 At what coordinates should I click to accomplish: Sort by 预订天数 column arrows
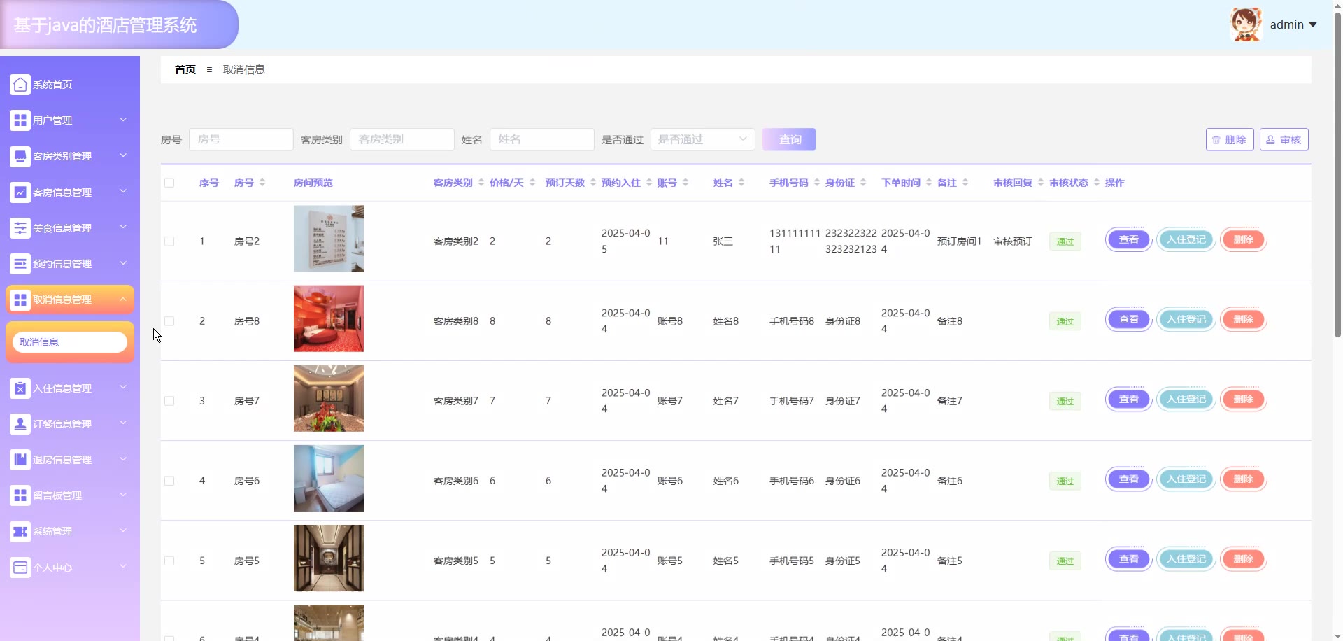tap(593, 183)
